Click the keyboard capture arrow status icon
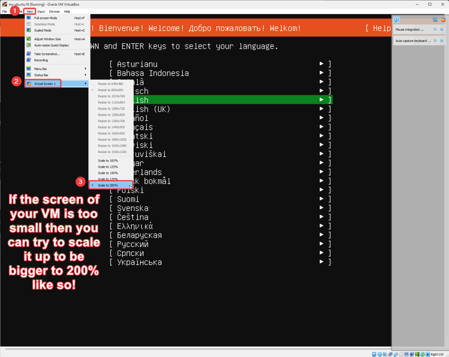Screen dimensions: 449x357 coord(428,355)
